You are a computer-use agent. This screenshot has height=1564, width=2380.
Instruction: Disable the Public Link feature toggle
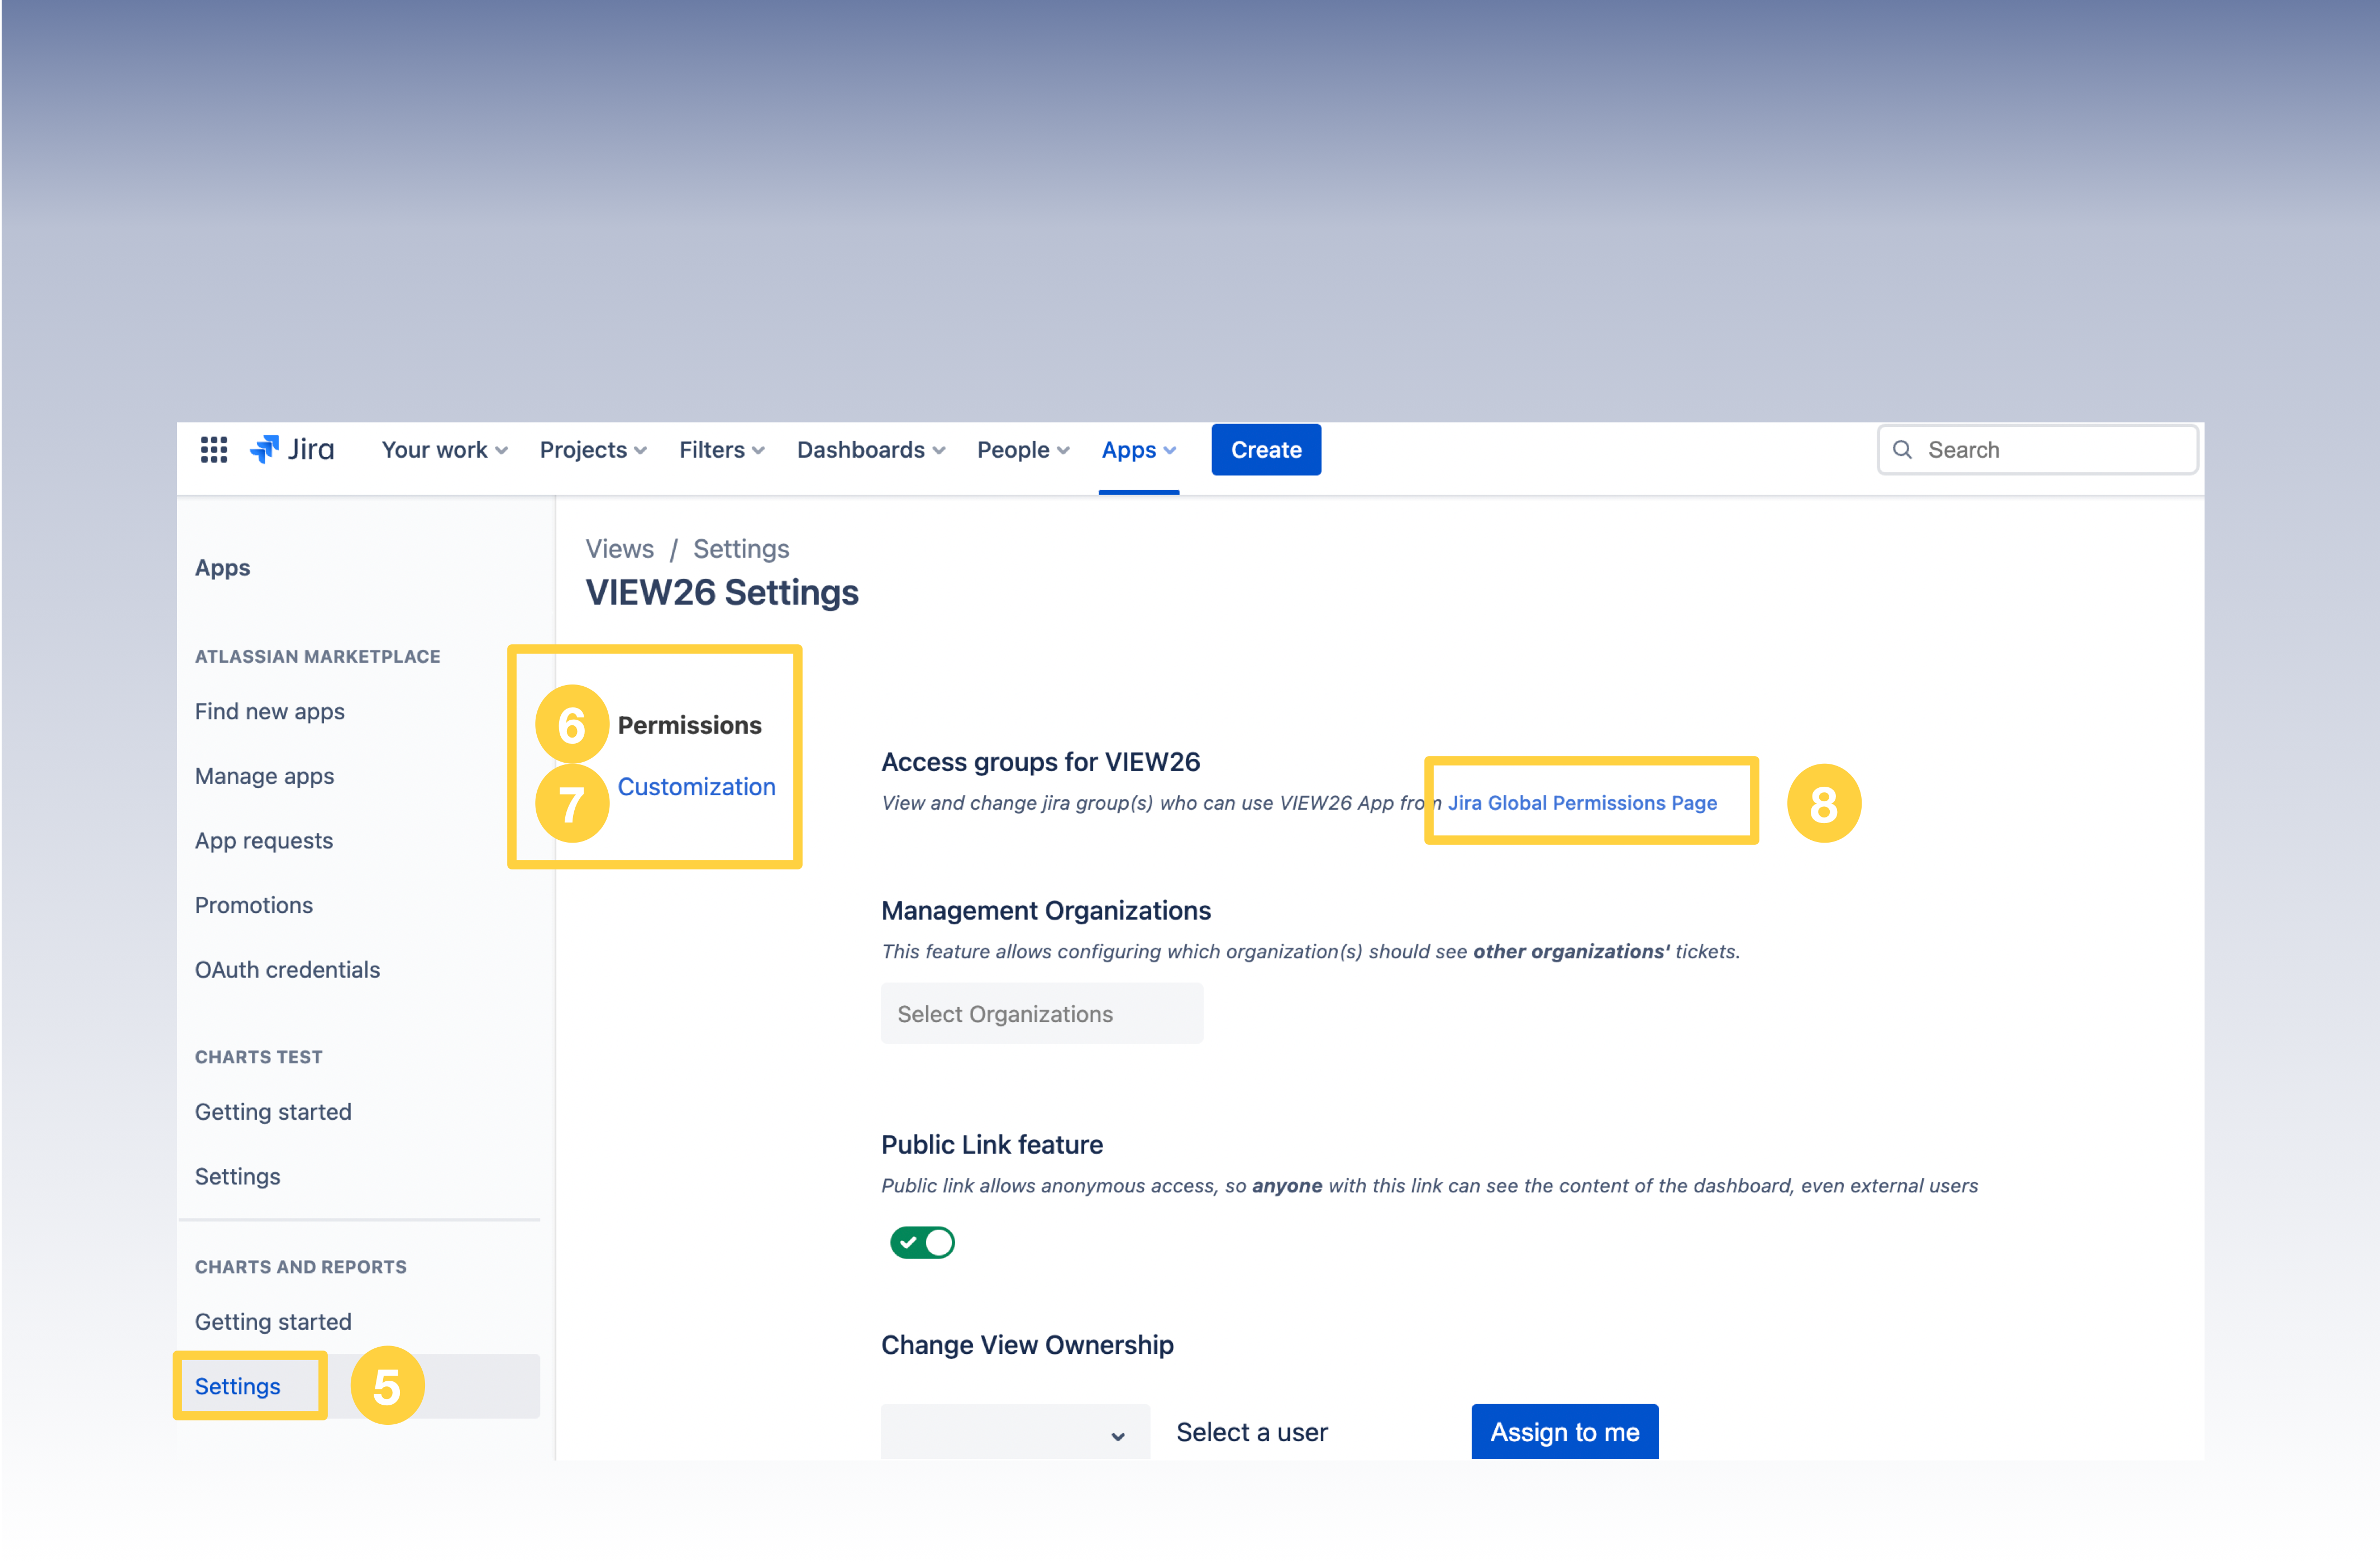(x=922, y=1242)
